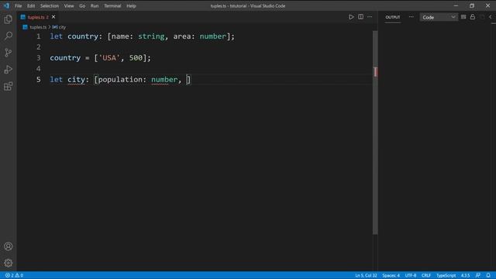Click 'let' keyword on line 5

coord(57,79)
